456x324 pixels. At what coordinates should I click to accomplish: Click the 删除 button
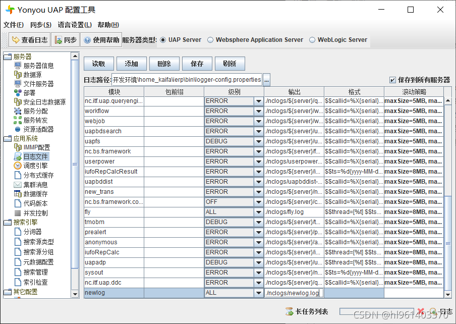[164, 64]
